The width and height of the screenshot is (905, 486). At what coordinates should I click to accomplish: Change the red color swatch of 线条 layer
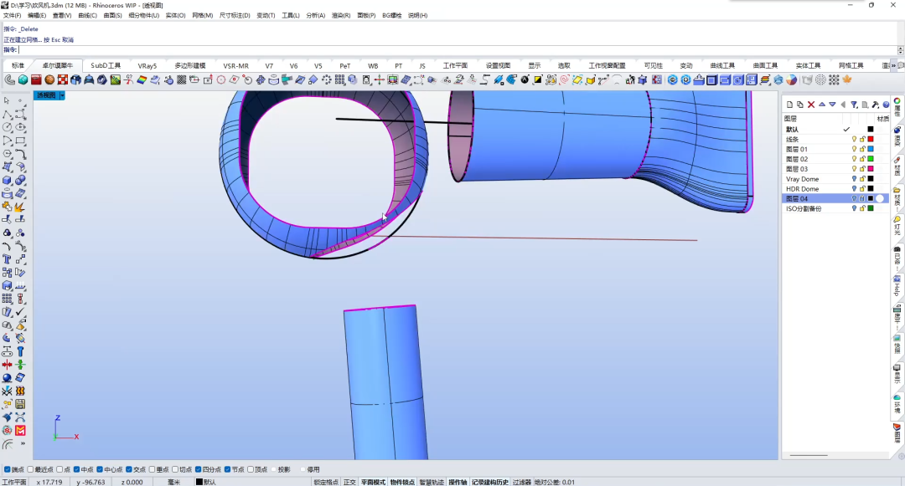[871, 140]
